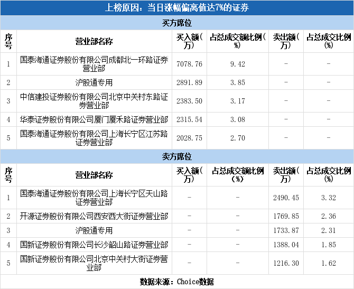The height and width of the screenshot is (289, 354).
Task: Click percentage value 2.31
Action: [329, 230]
